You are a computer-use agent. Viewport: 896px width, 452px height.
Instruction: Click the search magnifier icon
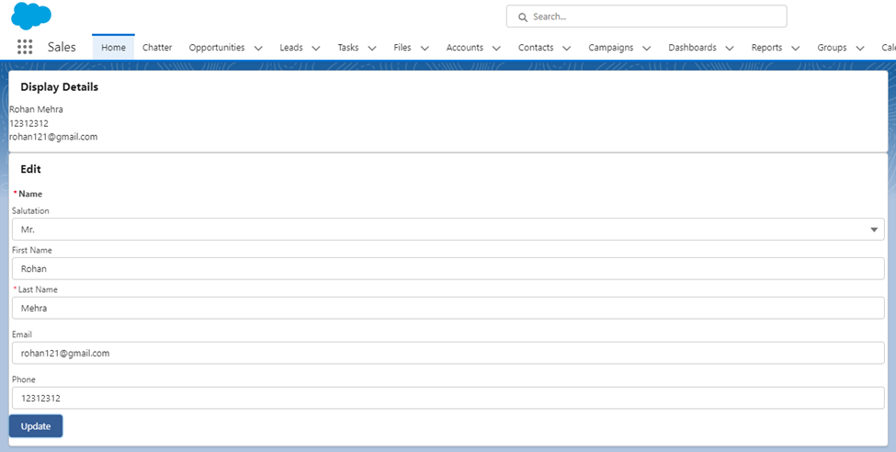522,17
